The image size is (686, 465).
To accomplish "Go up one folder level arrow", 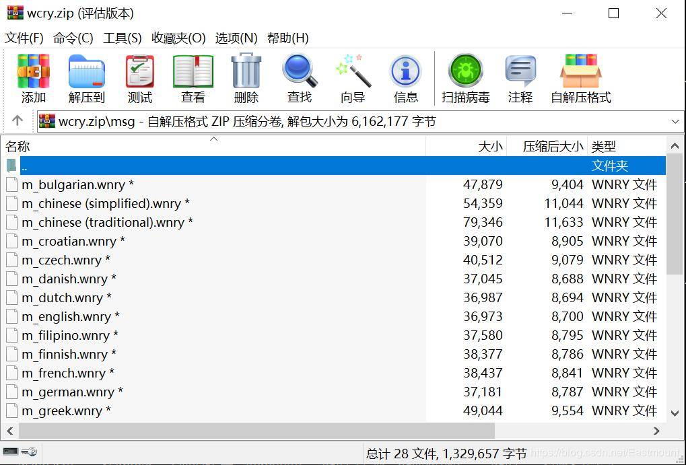I will click(x=17, y=120).
